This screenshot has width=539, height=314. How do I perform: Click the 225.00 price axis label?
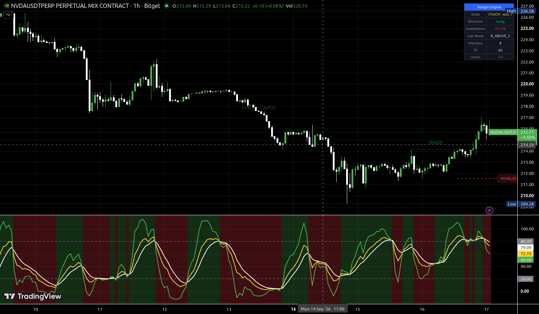(x=527, y=28)
